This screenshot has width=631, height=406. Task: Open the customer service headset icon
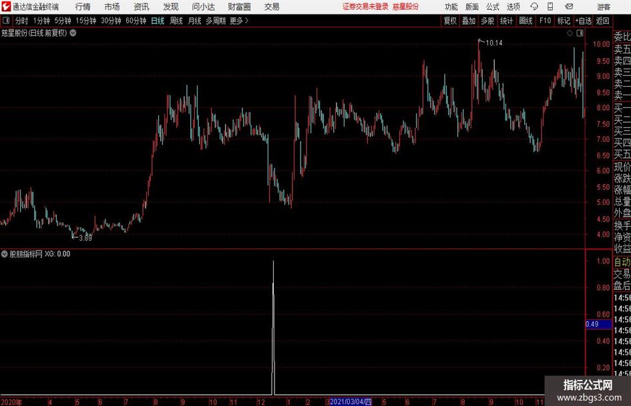pyautogui.click(x=534, y=7)
